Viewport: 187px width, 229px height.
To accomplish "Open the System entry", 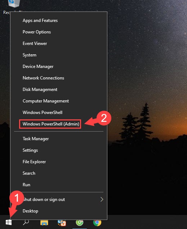I will 59,55.
